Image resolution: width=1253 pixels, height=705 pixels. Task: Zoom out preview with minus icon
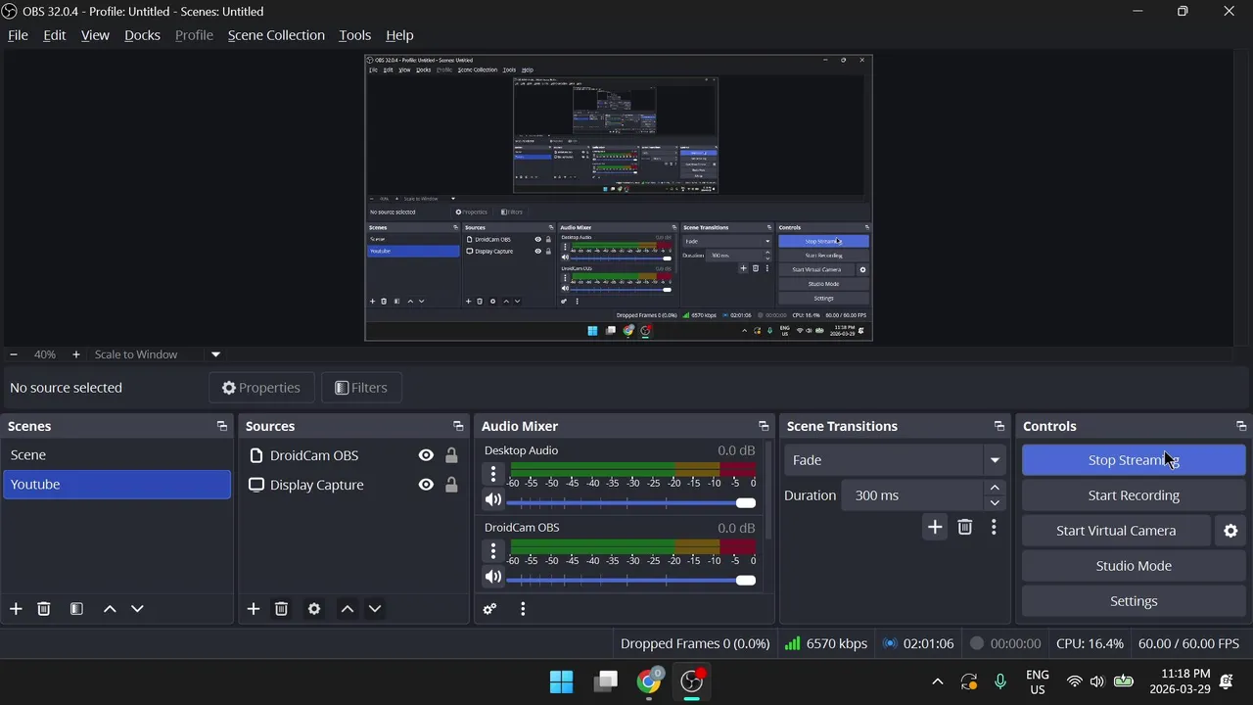tap(14, 354)
